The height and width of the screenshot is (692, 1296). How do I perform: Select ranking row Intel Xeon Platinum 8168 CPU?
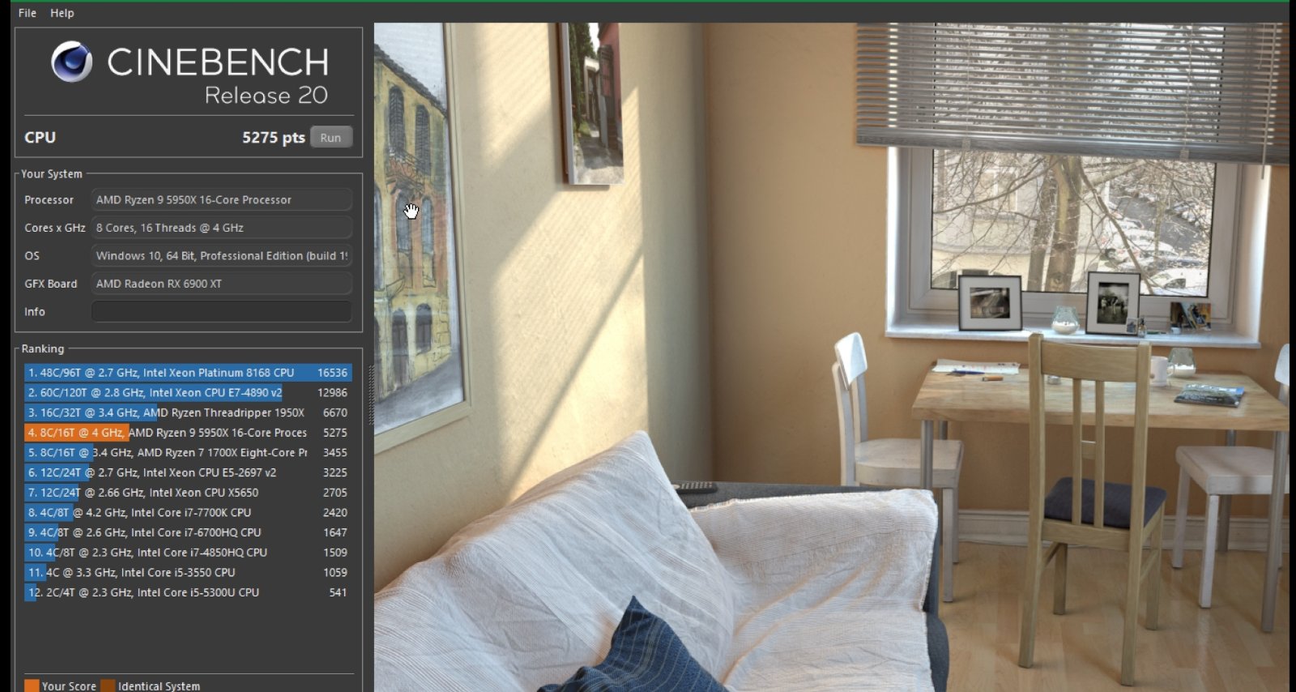tap(188, 373)
